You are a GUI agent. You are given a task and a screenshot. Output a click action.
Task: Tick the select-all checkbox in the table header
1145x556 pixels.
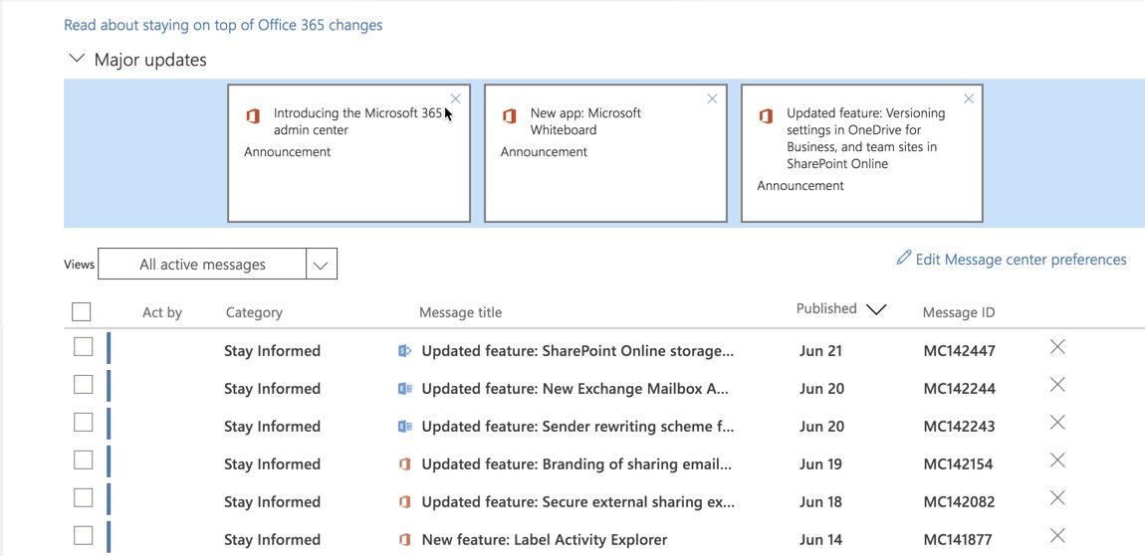(x=81, y=311)
